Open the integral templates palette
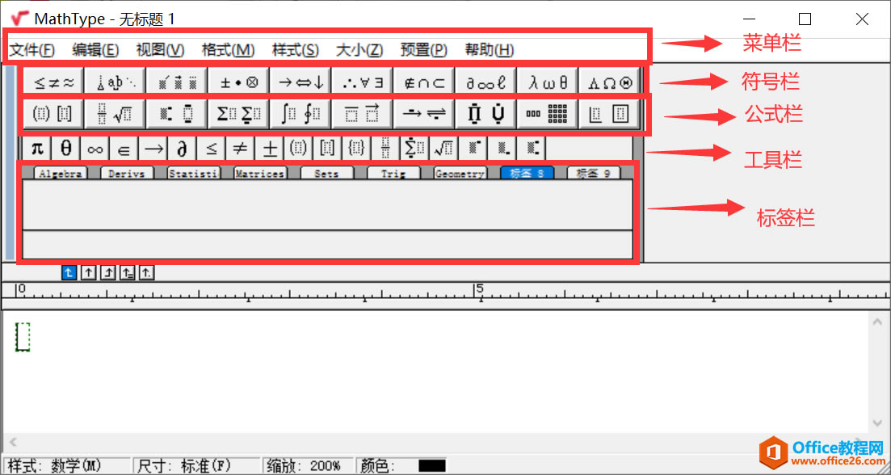The width and height of the screenshot is (891, 475). click(300, 113)
